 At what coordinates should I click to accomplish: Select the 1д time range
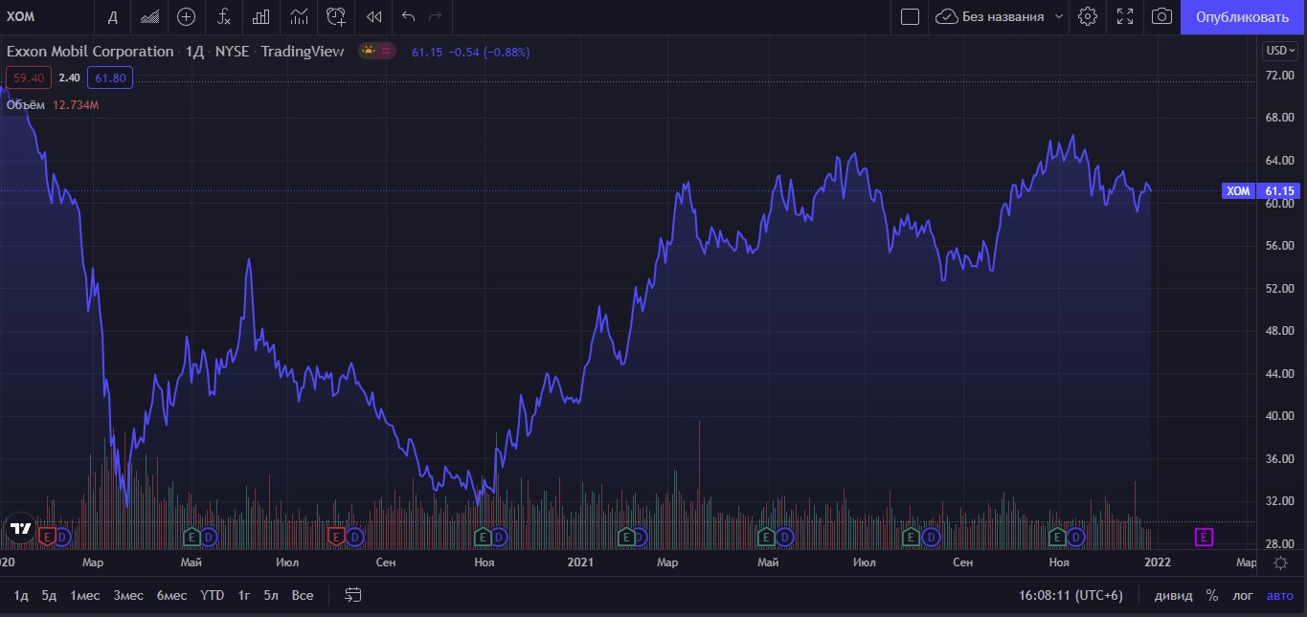point(21,595)
